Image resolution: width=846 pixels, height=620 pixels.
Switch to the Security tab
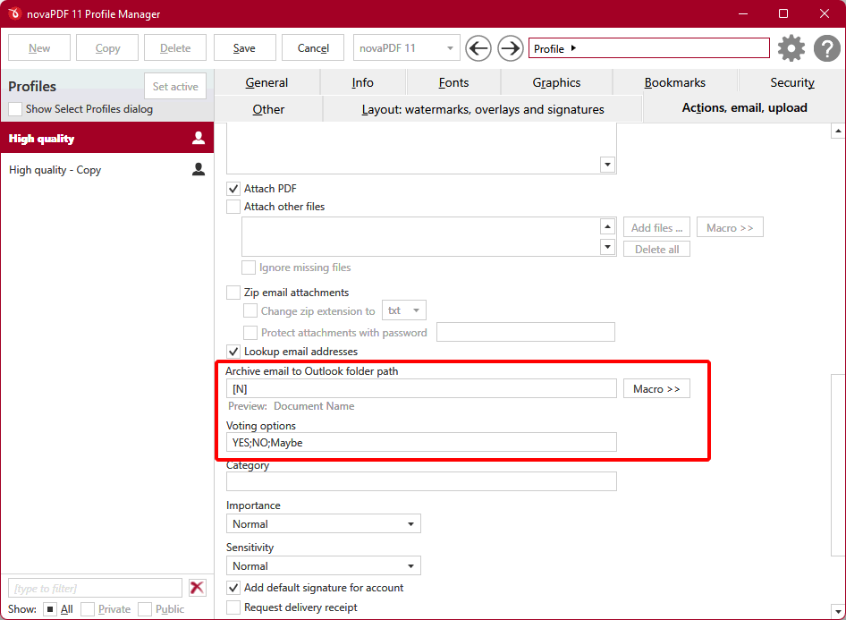click(792, 82)
